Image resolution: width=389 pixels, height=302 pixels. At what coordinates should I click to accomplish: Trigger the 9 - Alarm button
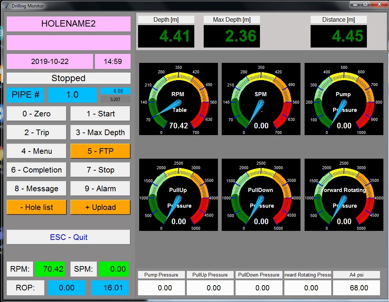[x=100, y=189]
